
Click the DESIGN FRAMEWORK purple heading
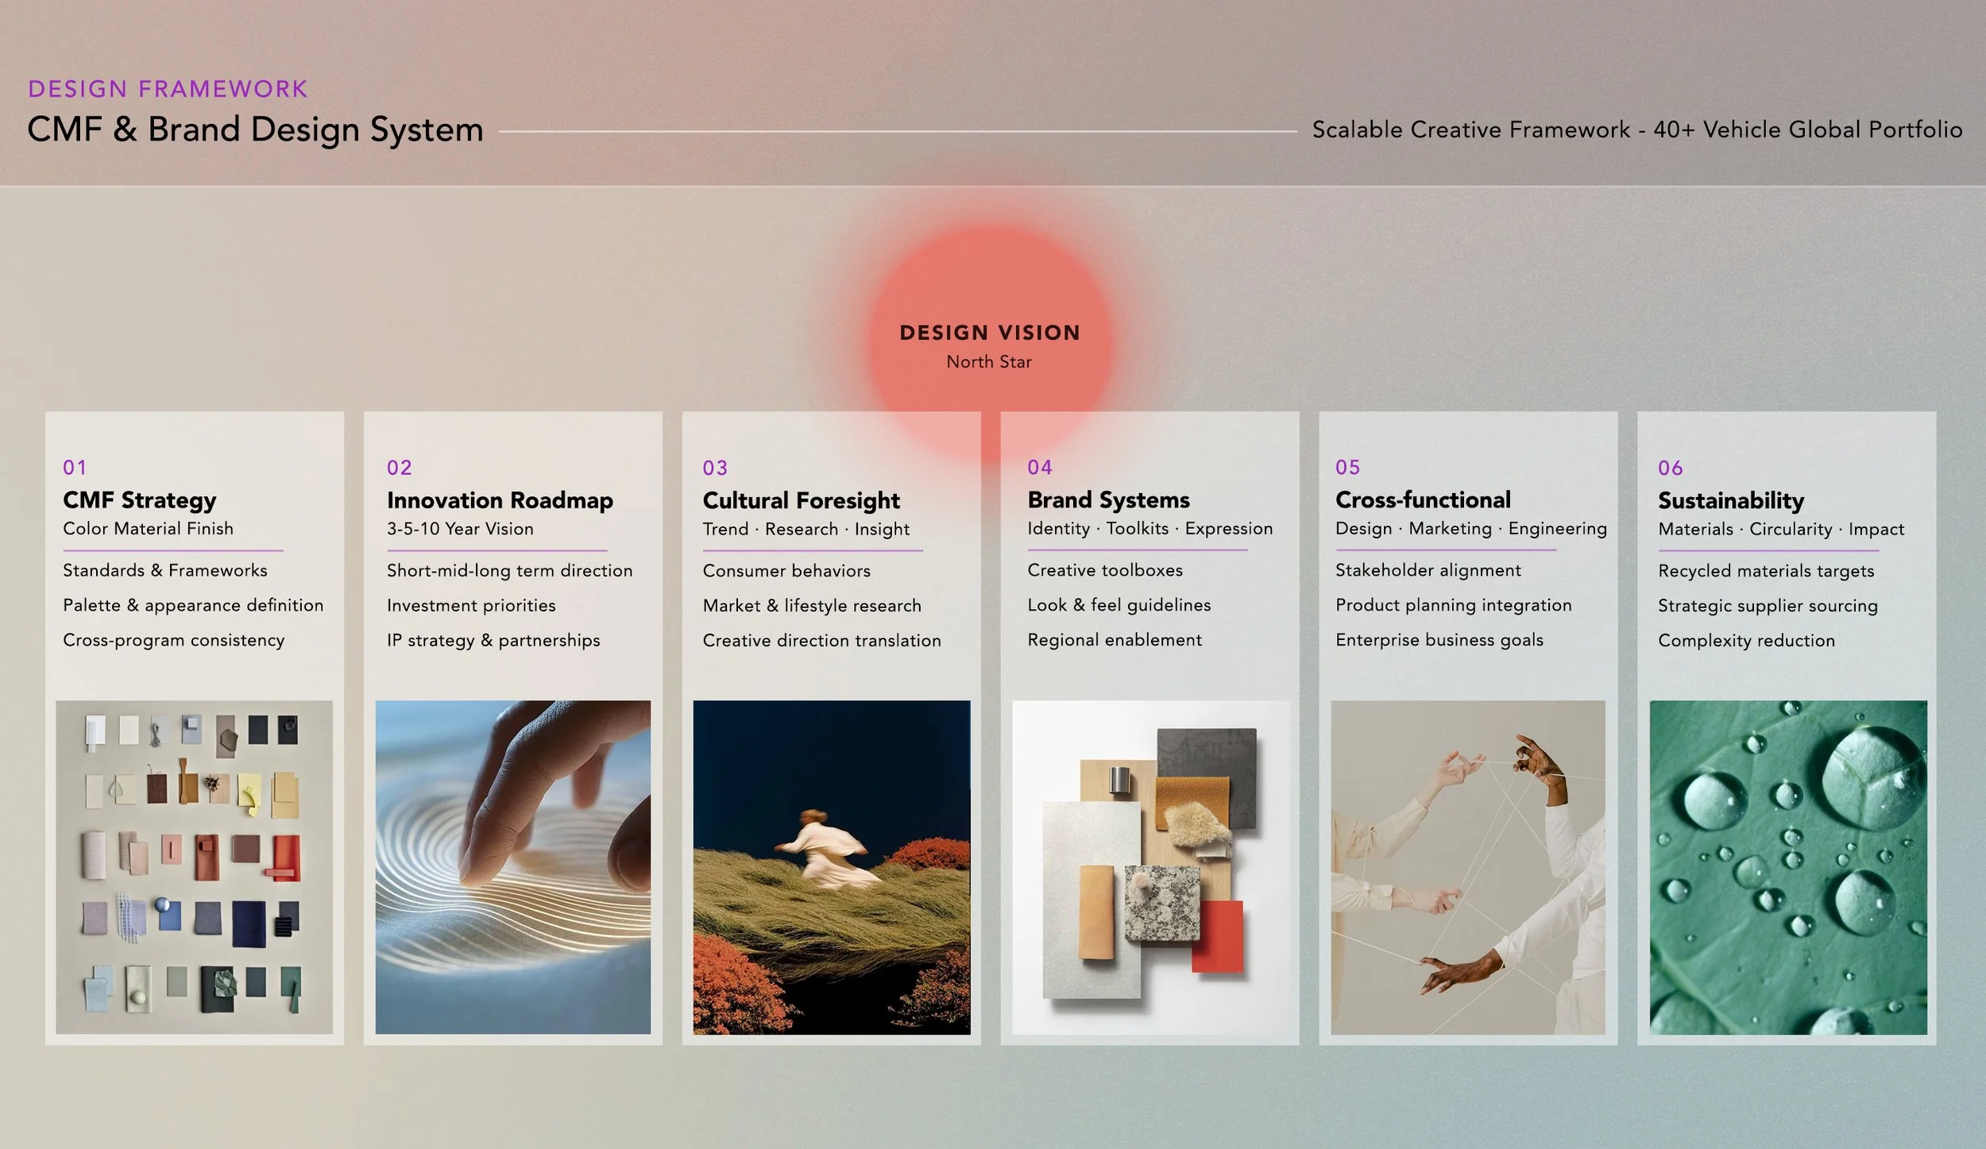point(168,89)
